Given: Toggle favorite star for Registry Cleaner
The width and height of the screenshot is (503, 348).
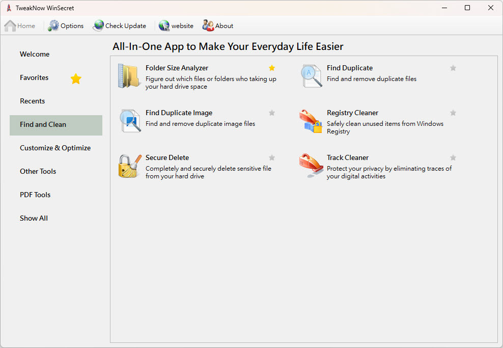Looking at the screenshot, I should point(453,113).
